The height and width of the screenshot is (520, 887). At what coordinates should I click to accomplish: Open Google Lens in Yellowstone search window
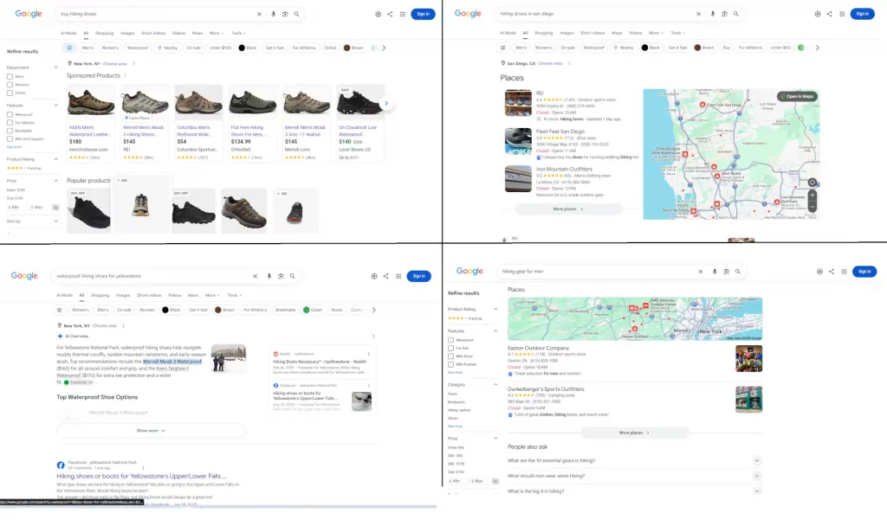(x=281, y=276)
